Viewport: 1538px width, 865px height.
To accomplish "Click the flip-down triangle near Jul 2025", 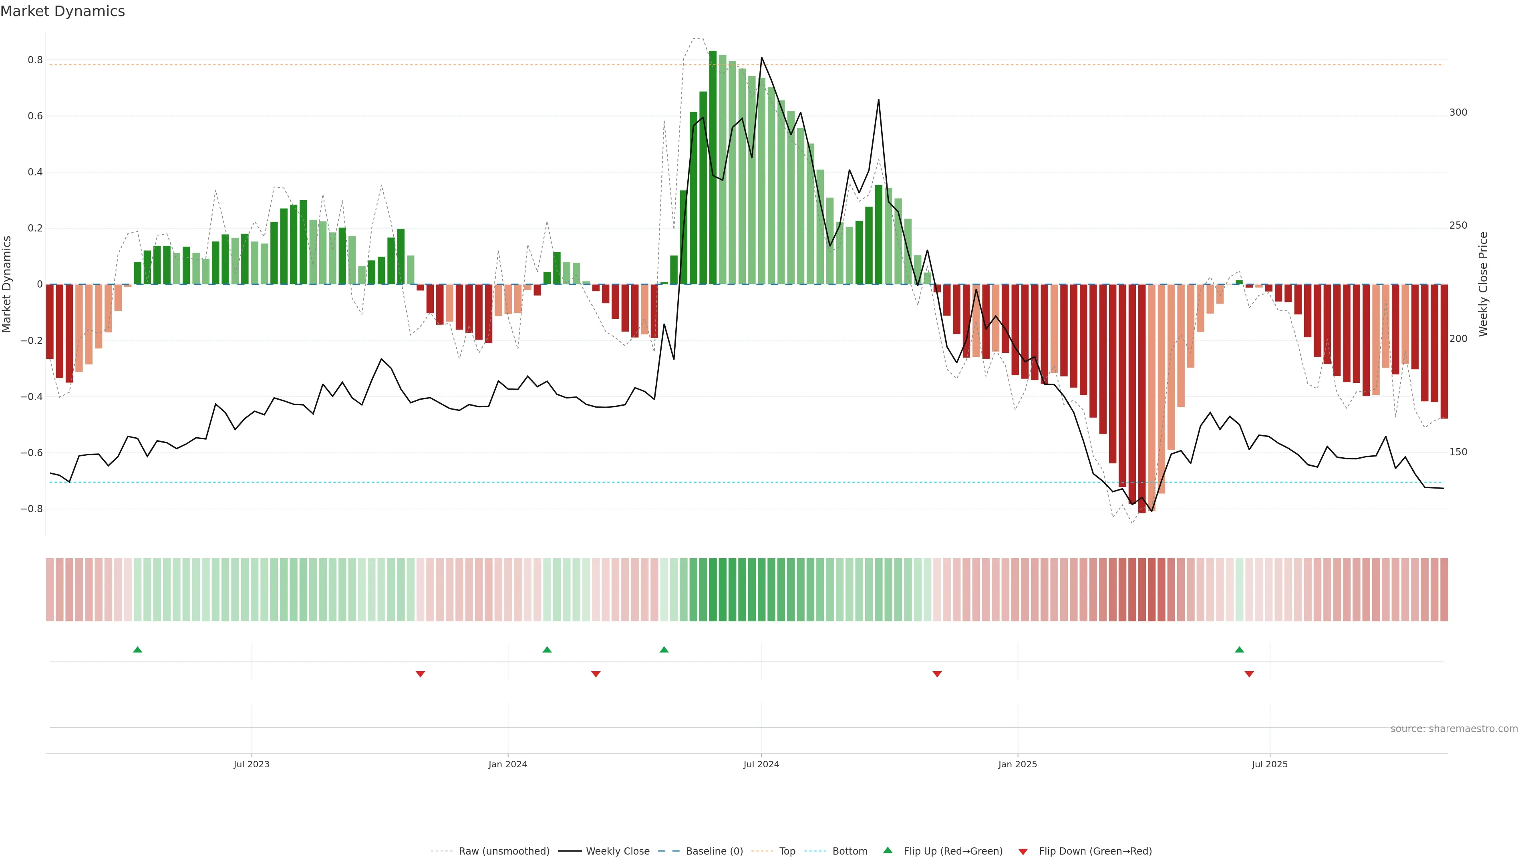I will [1249, 674].
